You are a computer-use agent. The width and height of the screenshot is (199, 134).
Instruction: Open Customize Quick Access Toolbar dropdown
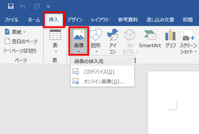48,6
